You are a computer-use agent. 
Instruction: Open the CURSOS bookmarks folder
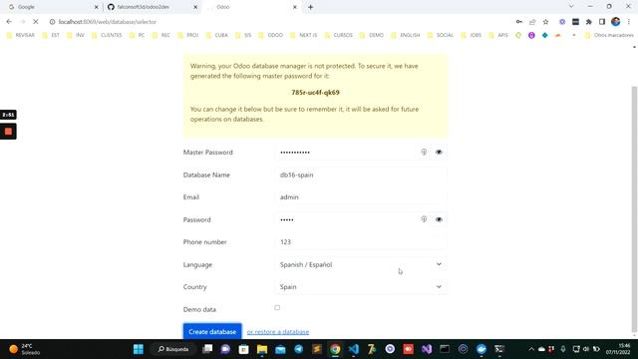coord(339,35)
